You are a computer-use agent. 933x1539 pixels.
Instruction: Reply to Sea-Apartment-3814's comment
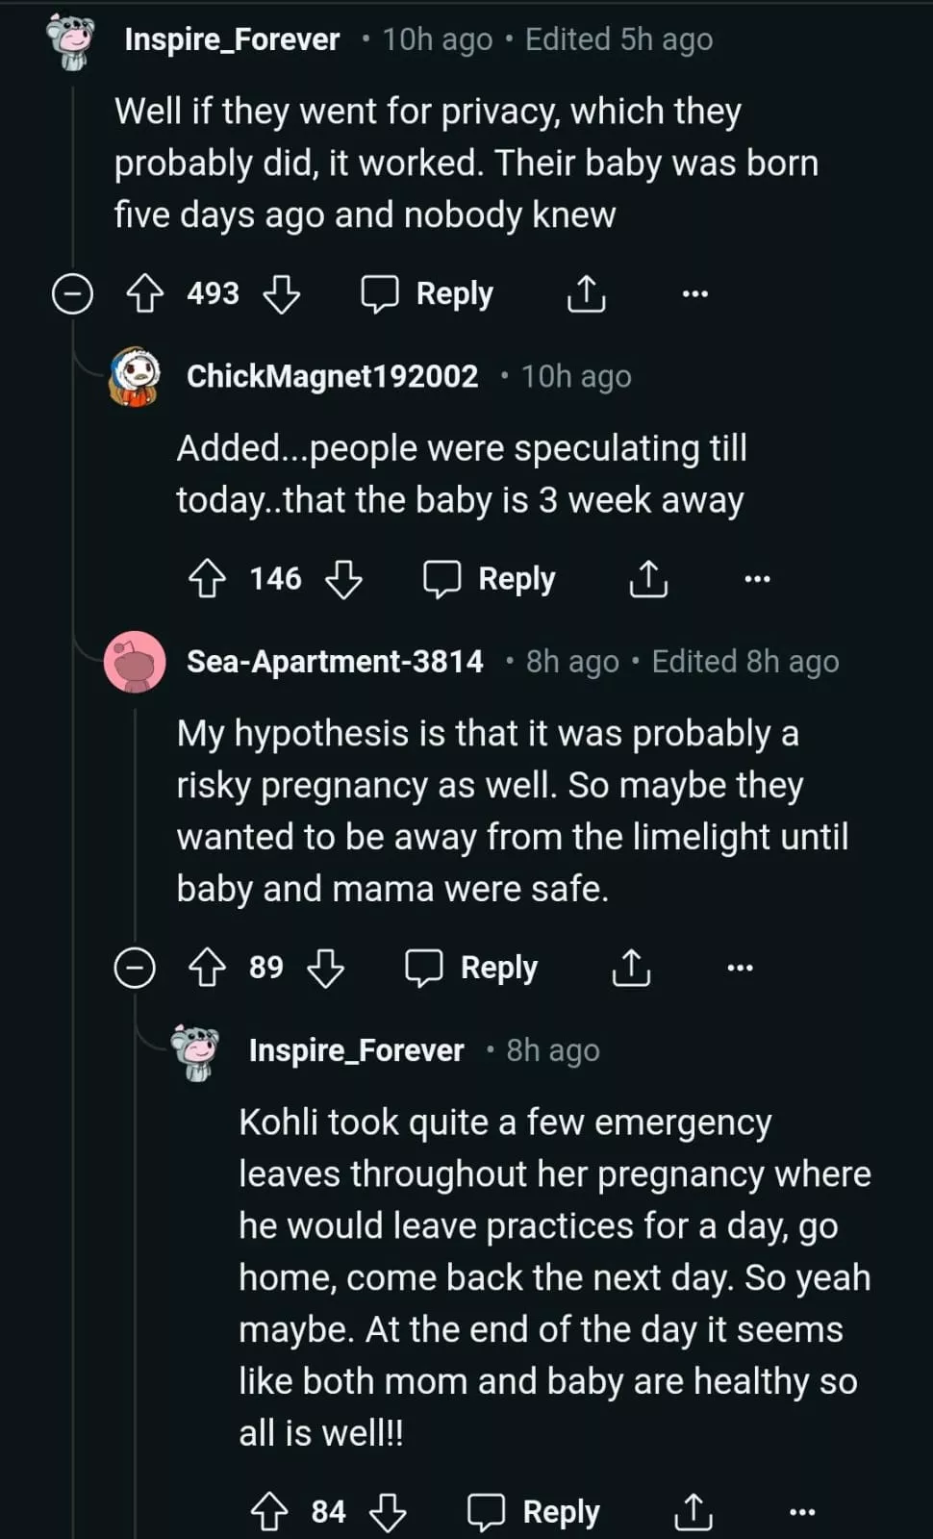pyautogui.click(x=471, y=968)
